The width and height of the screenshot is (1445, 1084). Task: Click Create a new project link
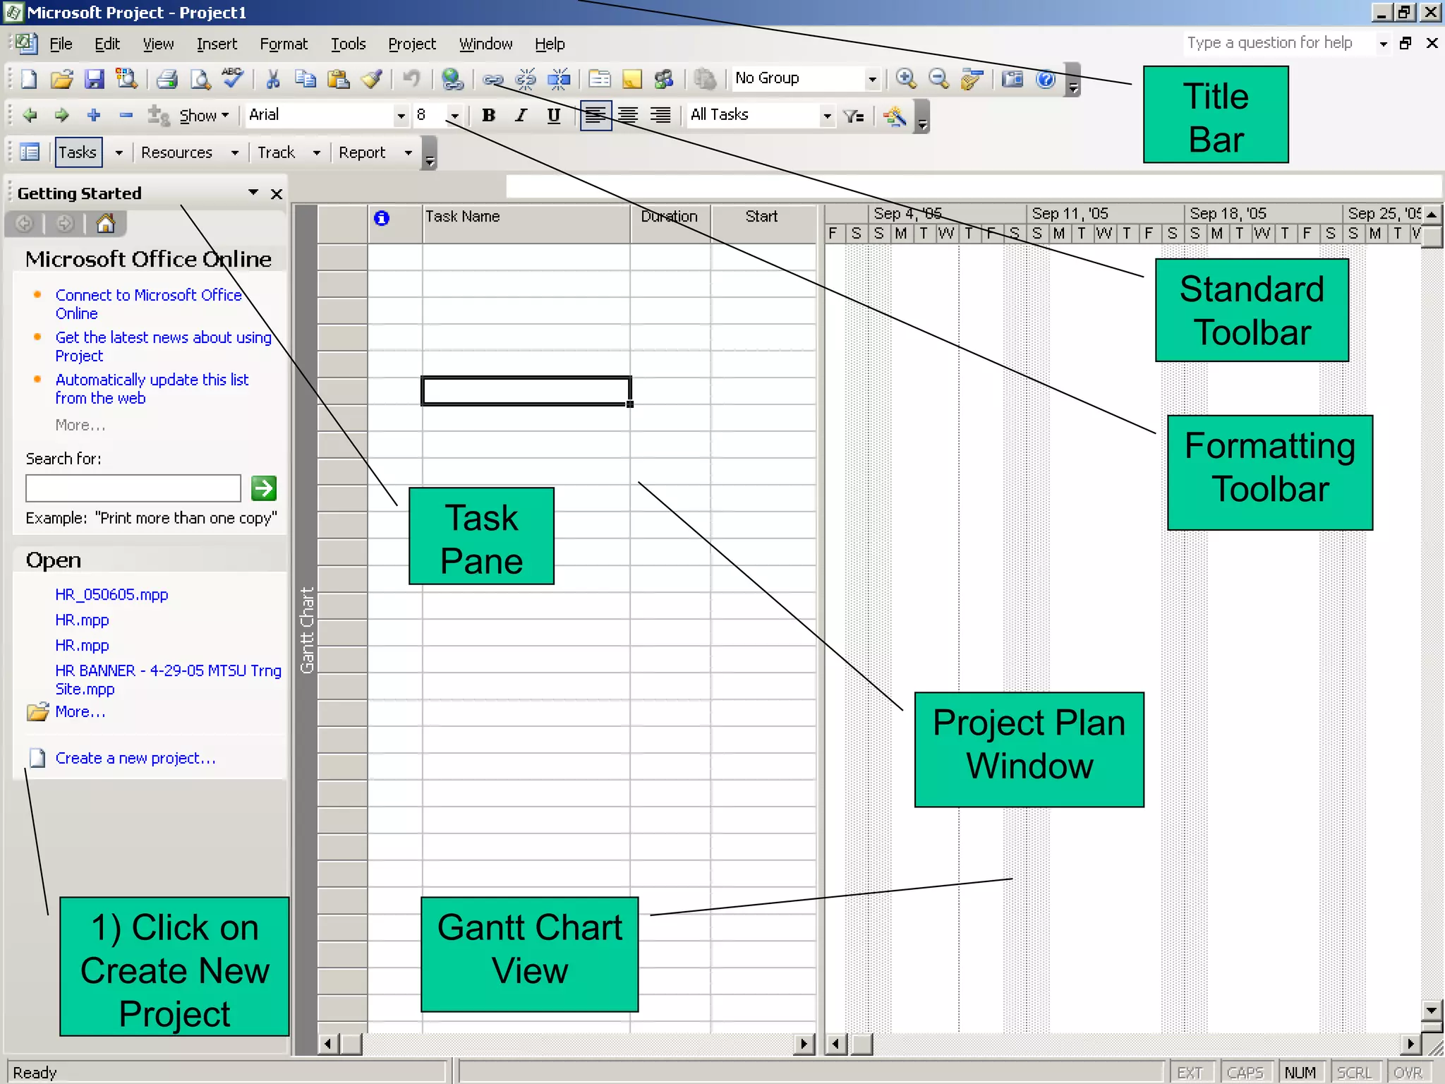tap(135, 758)
